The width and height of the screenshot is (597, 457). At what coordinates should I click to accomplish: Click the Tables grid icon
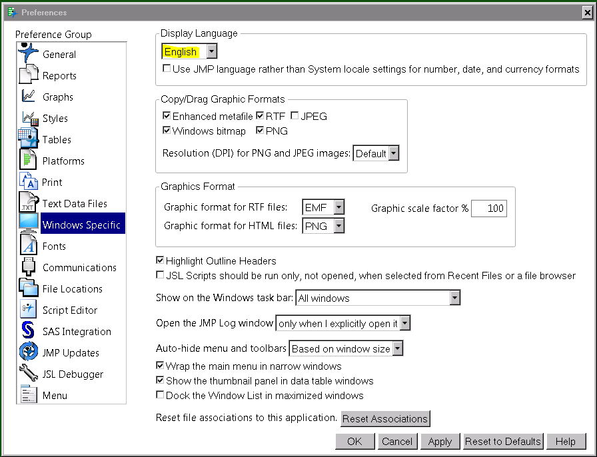point(28,139)
